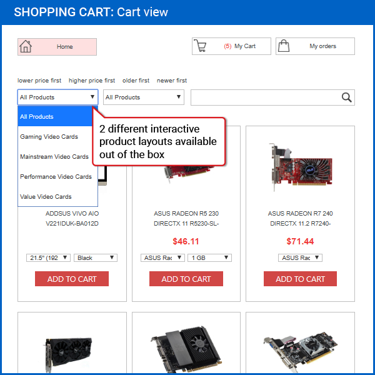Sort by higher price first
Image resolution: width=375 pixels, height=375 pixels.
(92, 81)
